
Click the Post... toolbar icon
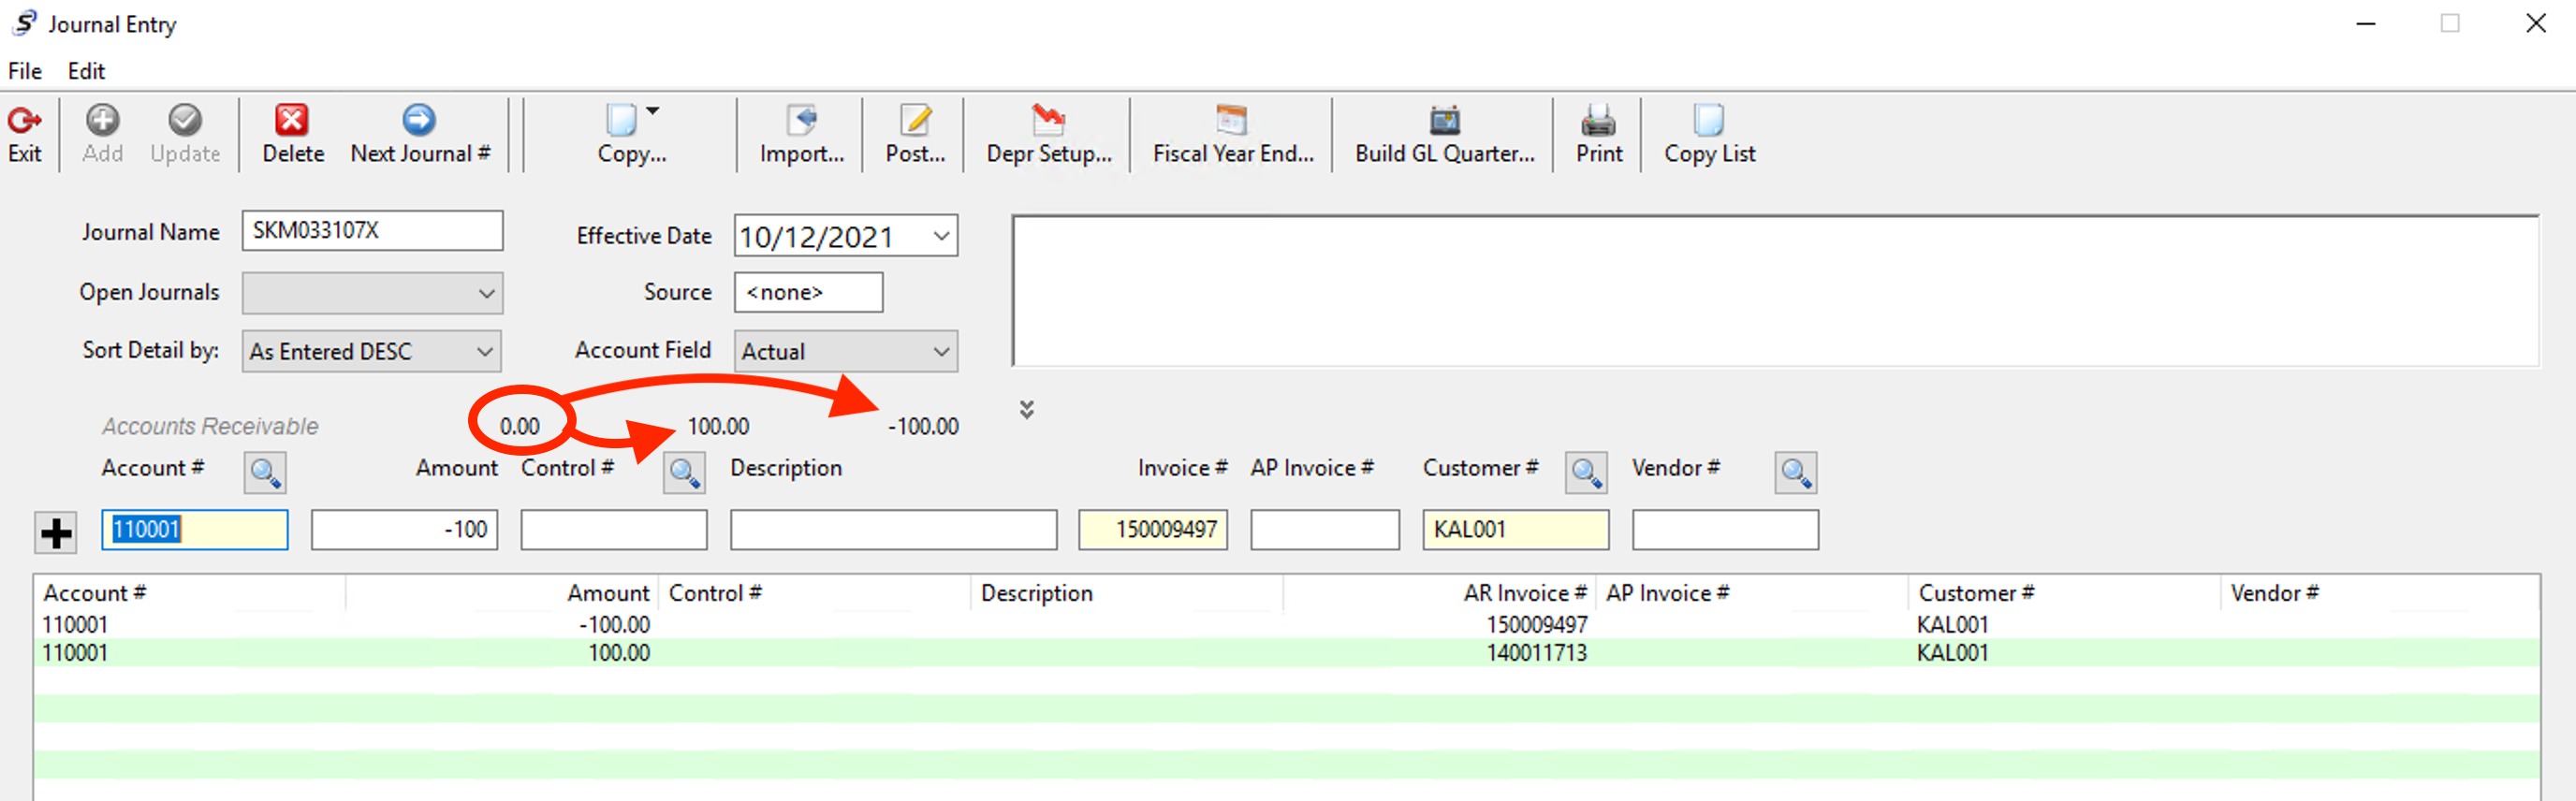915,120
